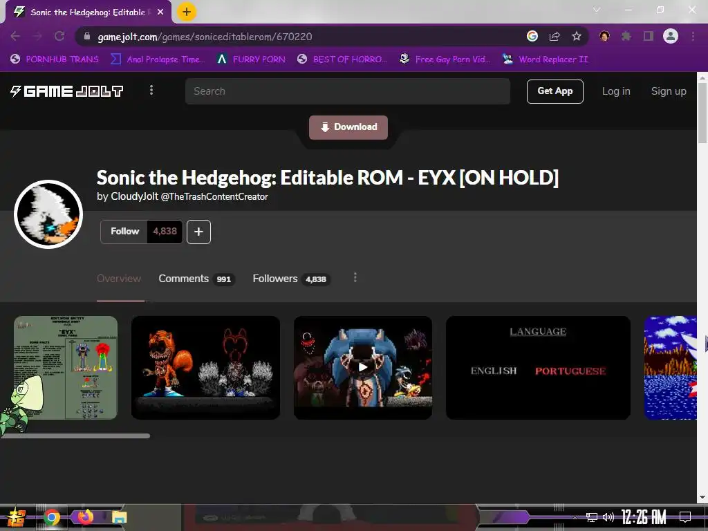Image resolution: width=708 pixels, height=531 pixels.
Task: Click the Game Jolt search field
Action: (347, 91)
